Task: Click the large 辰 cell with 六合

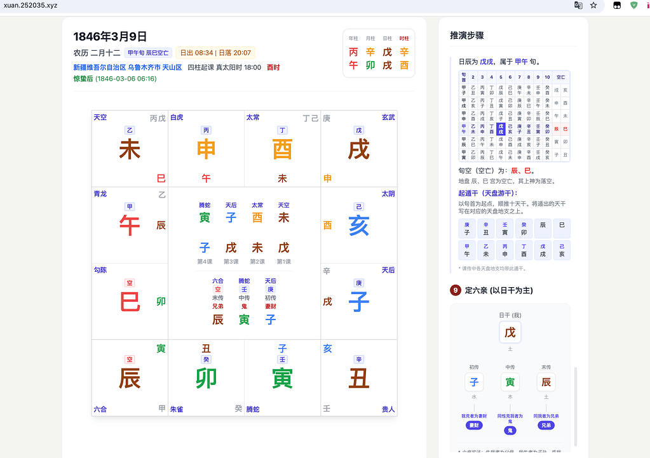Action: point(130,377)
